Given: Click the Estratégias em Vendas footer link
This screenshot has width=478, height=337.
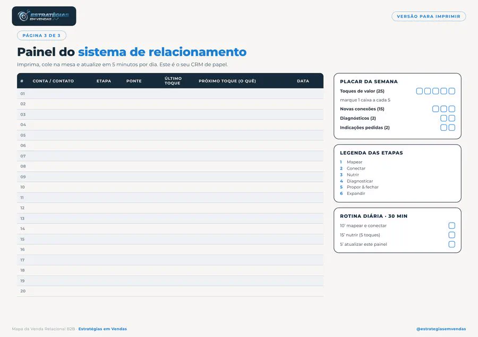Looking at the screenshot, I should 103,329.
